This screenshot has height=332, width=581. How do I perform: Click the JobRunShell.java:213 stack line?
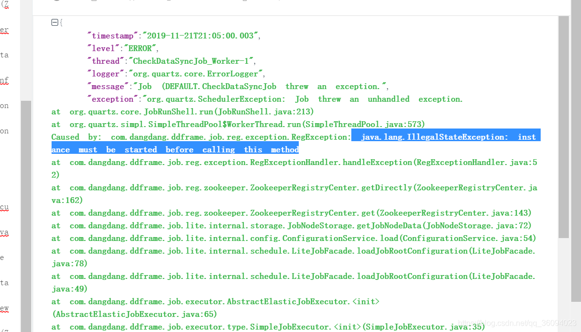tap(182, 111)
